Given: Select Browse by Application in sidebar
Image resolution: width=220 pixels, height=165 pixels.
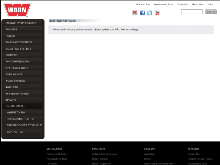Looking at the screenshot, I should [x=21, y=23].
